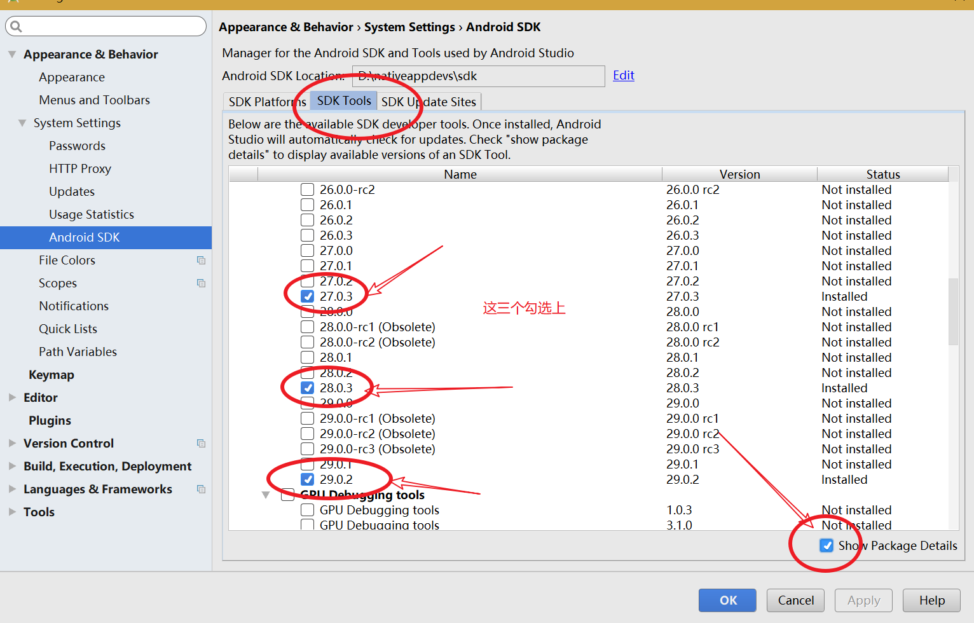This screenshot has height=623, width=974.
Task: Check the 26.0.2 build tools checkbox
Action: [307, 220]
